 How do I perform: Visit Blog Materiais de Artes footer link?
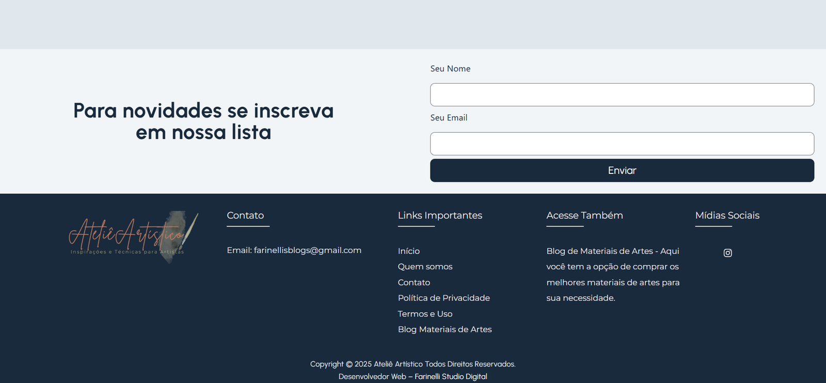click(444, 330)
